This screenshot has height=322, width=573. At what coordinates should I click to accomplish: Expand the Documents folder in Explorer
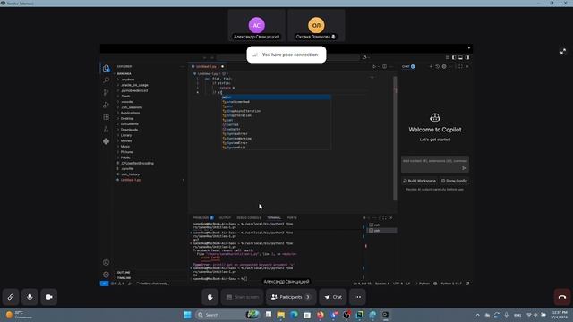pyautogui.click(x=129, y=124)
